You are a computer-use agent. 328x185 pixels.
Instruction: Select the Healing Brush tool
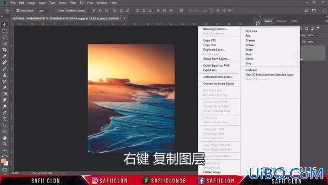4,62
